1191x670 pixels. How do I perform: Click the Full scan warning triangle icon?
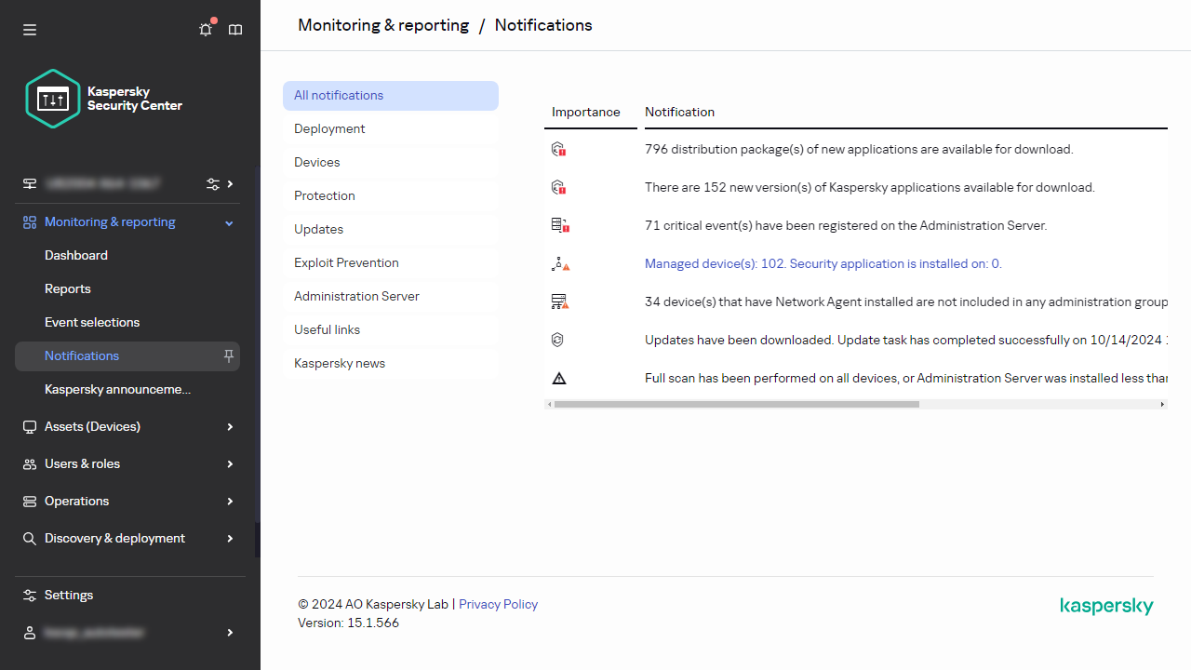point(559,378)
